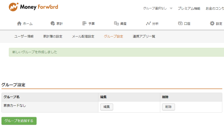Click the 口座 account icon
Image resolution: width=224 pixels, height=128 pixels.
[180, 24]
